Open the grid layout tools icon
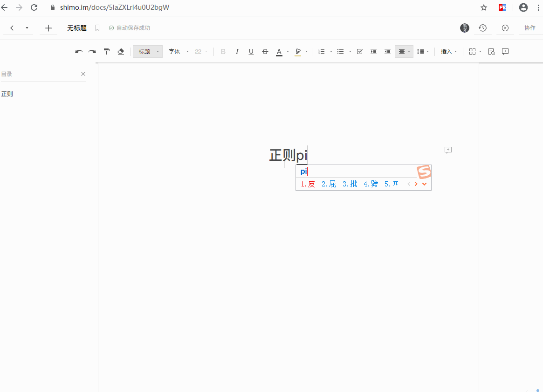Viewport: 543px width, 392px height. [472, 52]
